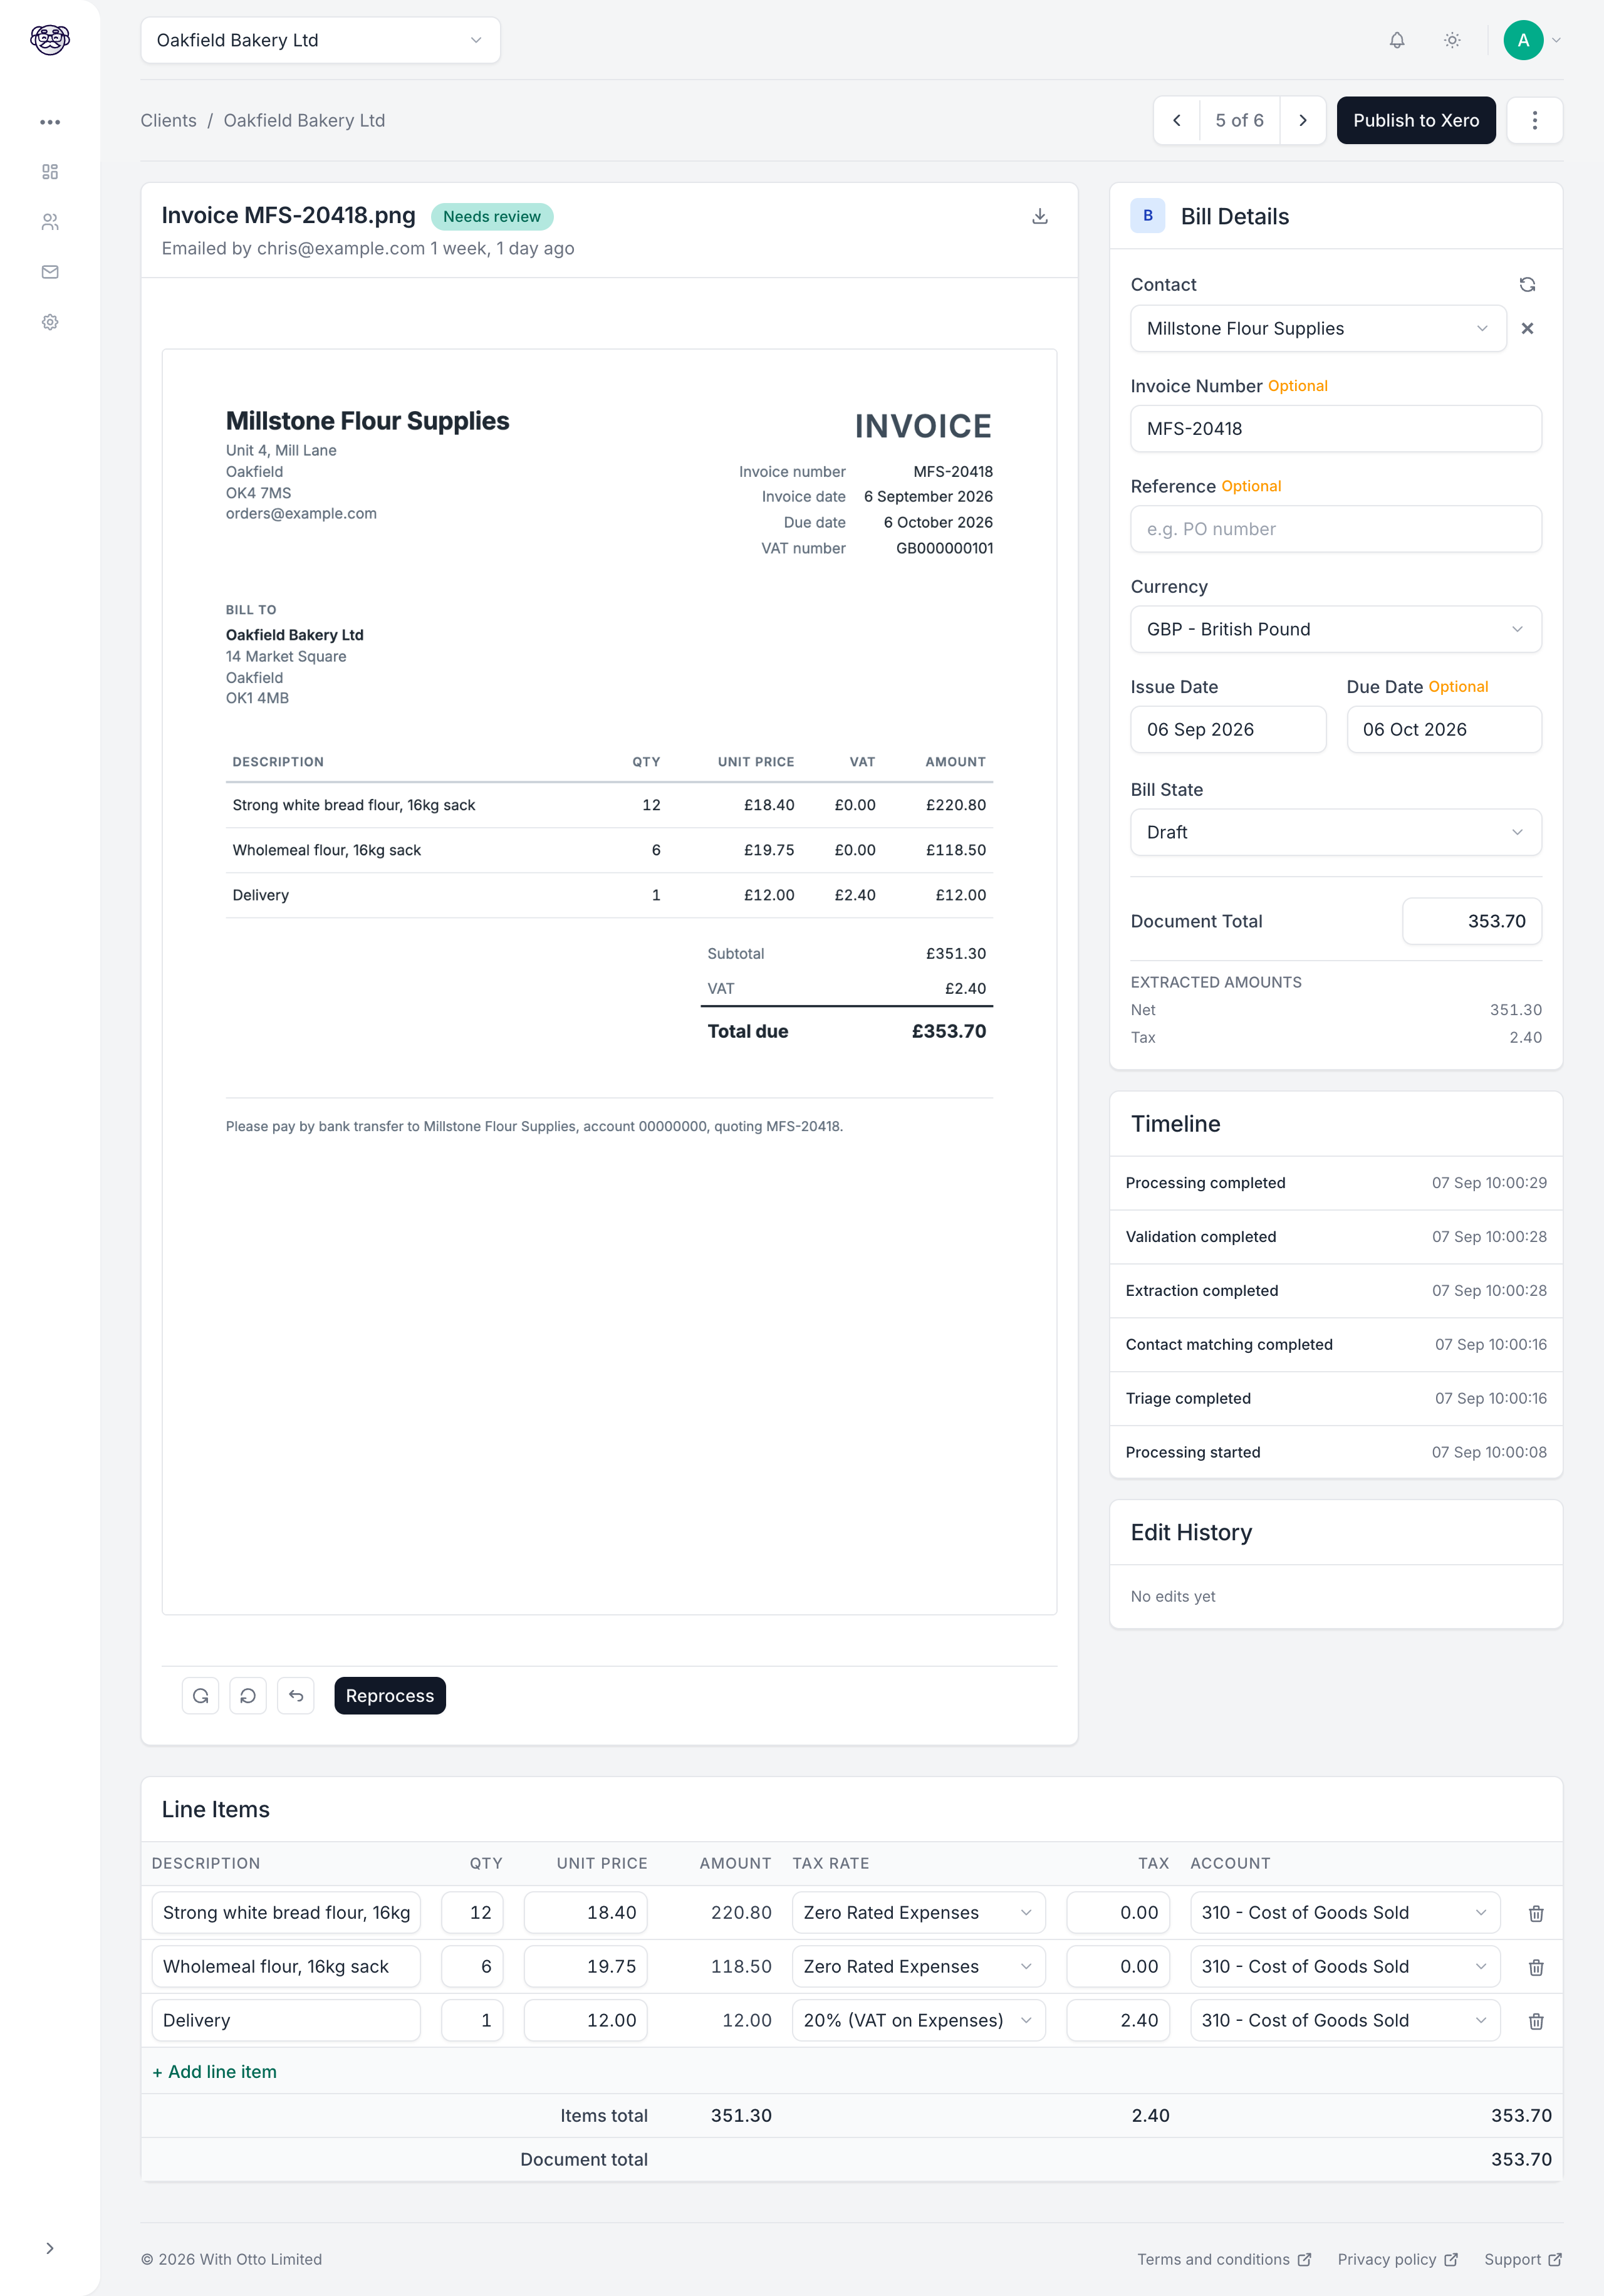Edit the Issue Date 06 Sep 2026
The width and height of the screenshot is (1604, 2296).
tap(1228, 730)
